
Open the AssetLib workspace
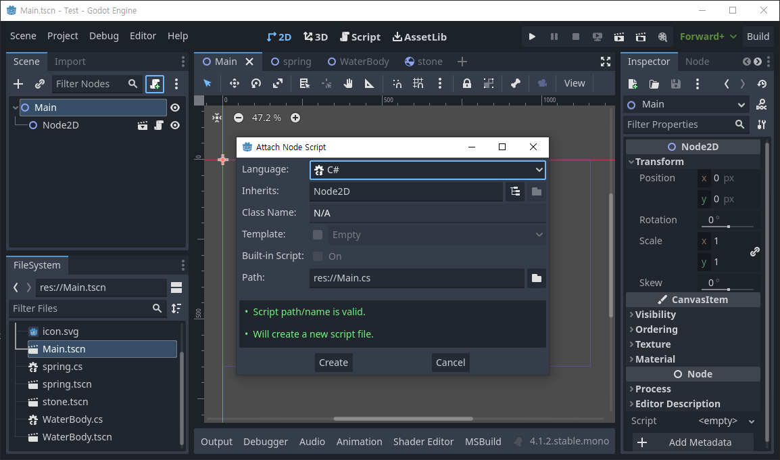[x=419, y=37]
